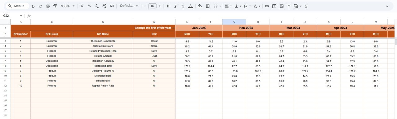This screenshot has height=119, width=397.
Task: Select the Satisfaction Score cell
Action: click(x=103, y=46)
